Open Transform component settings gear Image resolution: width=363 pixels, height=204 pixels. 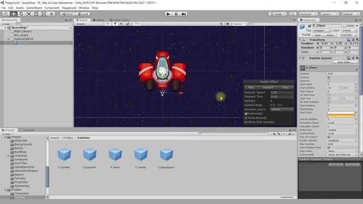coord(357,40)
